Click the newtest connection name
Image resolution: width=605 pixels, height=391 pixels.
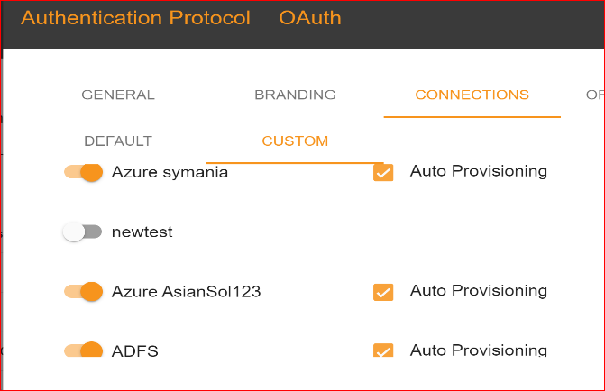pyautogui.click(x=142, y=232)
